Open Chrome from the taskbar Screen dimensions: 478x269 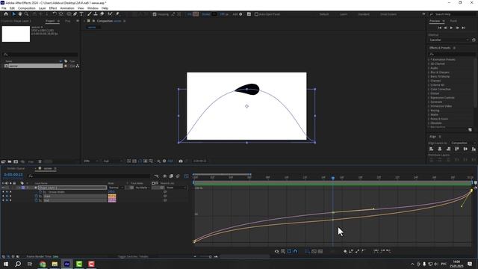[x=43, y=264]
